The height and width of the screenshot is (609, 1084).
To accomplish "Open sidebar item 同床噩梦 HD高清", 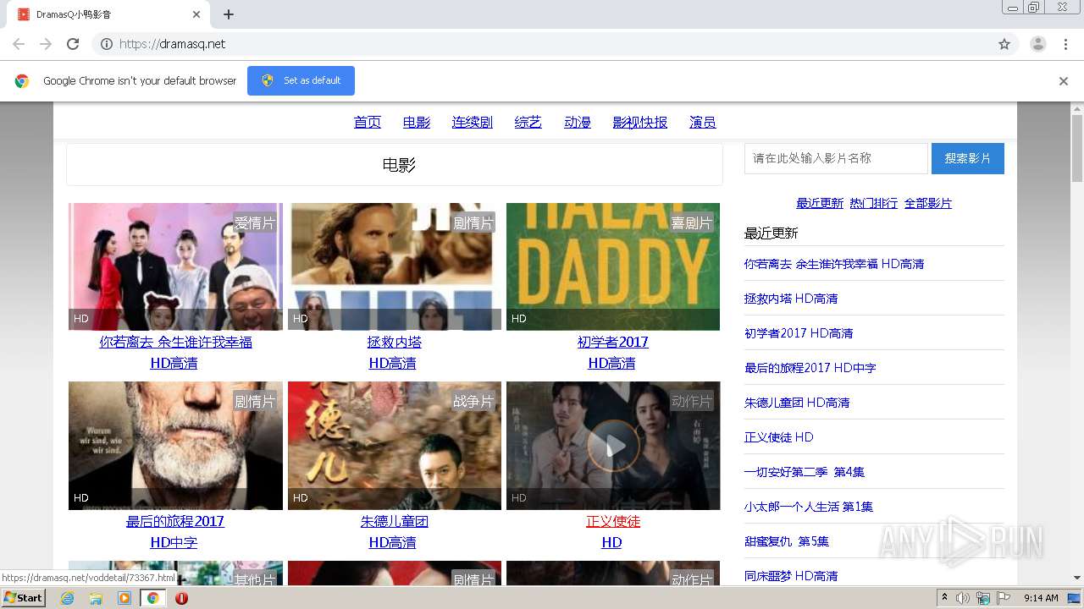I will pyautogui.click(x=791, y=576).
